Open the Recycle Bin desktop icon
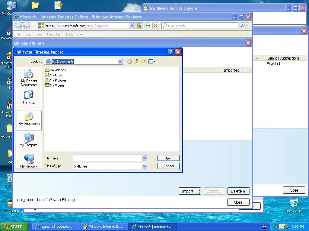This screenshot has height=231, width=309. click(x=294, y=205)
